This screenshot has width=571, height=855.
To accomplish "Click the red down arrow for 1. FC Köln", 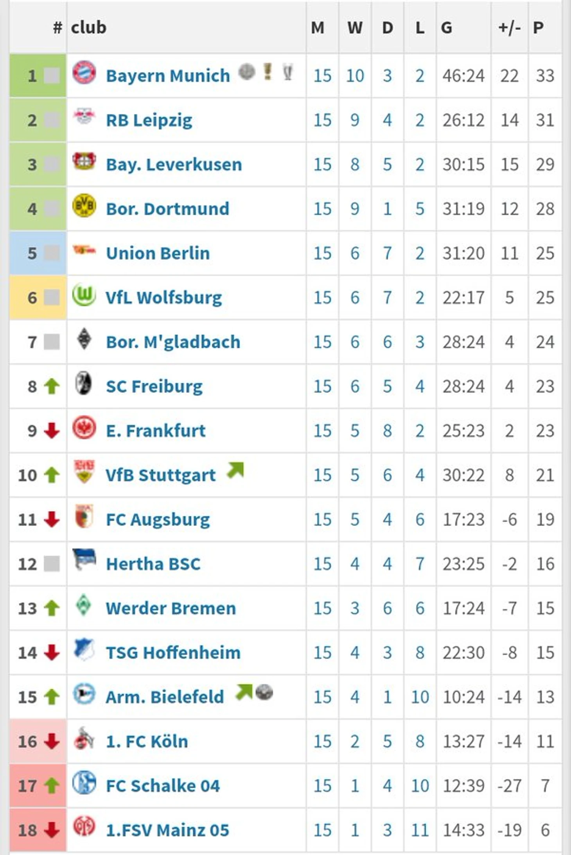I will click(x=52, y=742).
